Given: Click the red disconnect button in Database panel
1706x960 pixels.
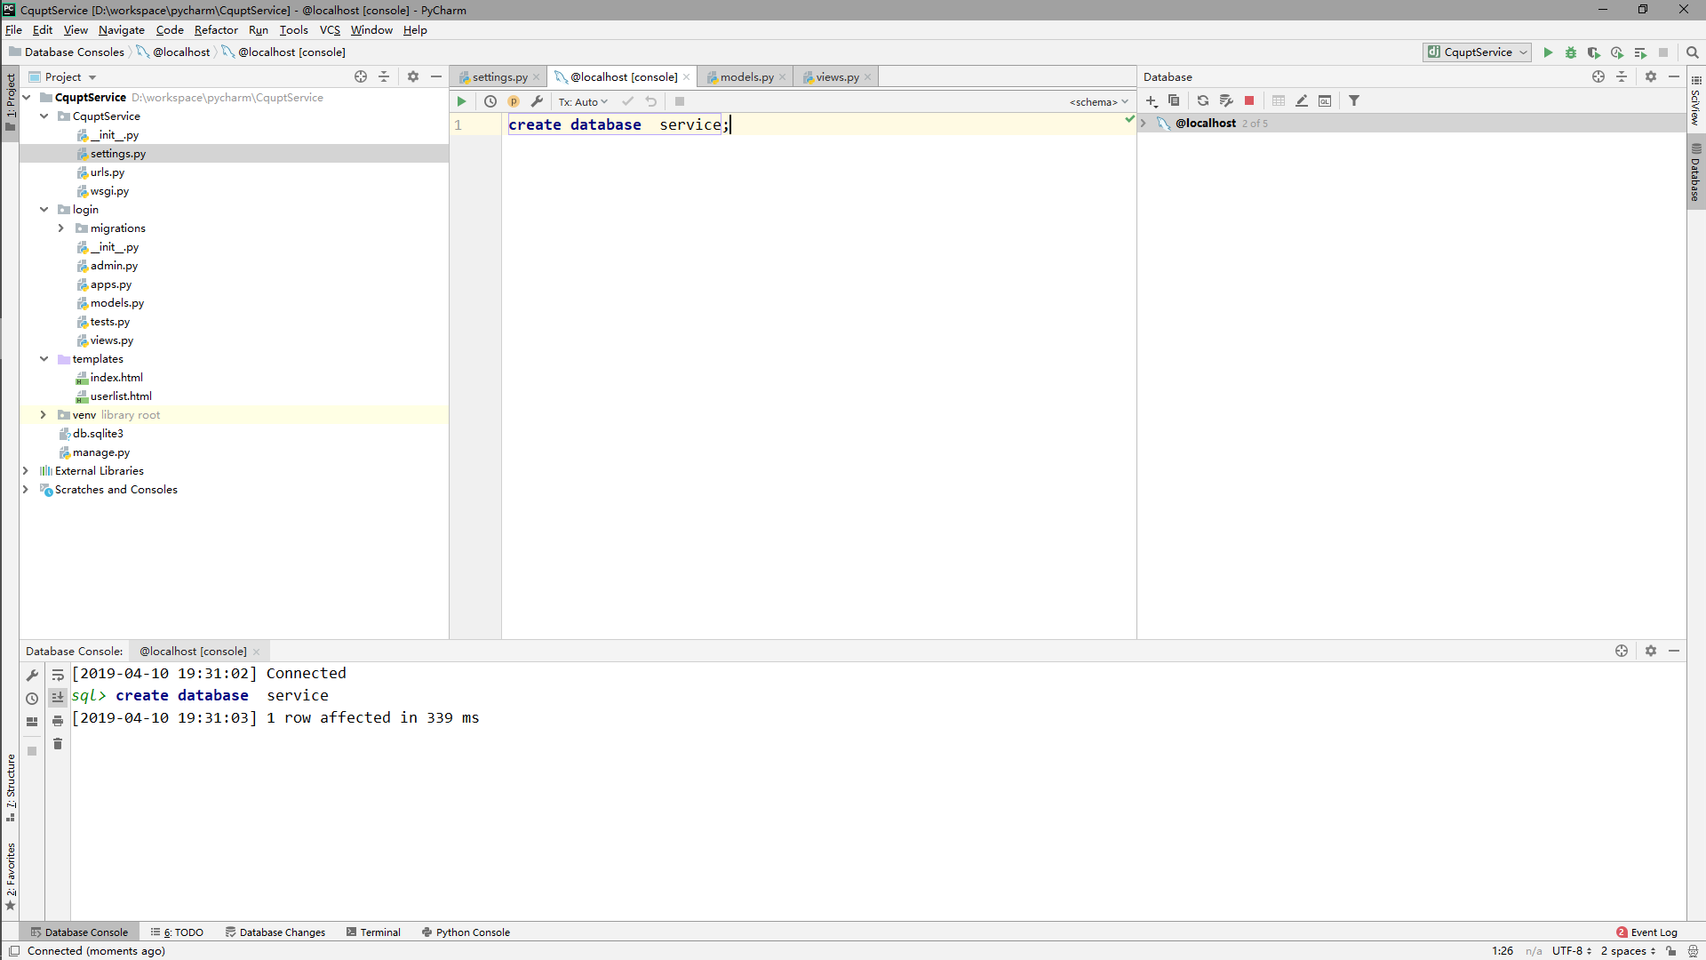Looking at the screenshot, I should point(1249,101).
